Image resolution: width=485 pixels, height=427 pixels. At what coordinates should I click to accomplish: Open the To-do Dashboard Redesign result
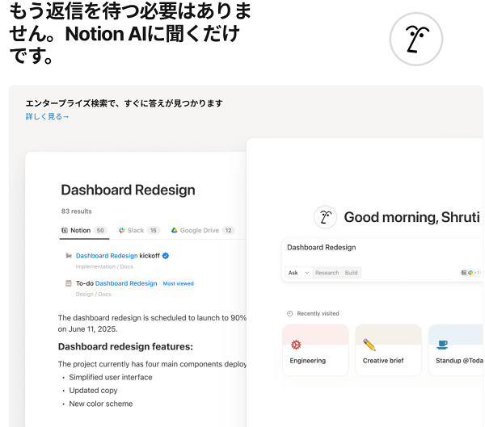[116, 283]
